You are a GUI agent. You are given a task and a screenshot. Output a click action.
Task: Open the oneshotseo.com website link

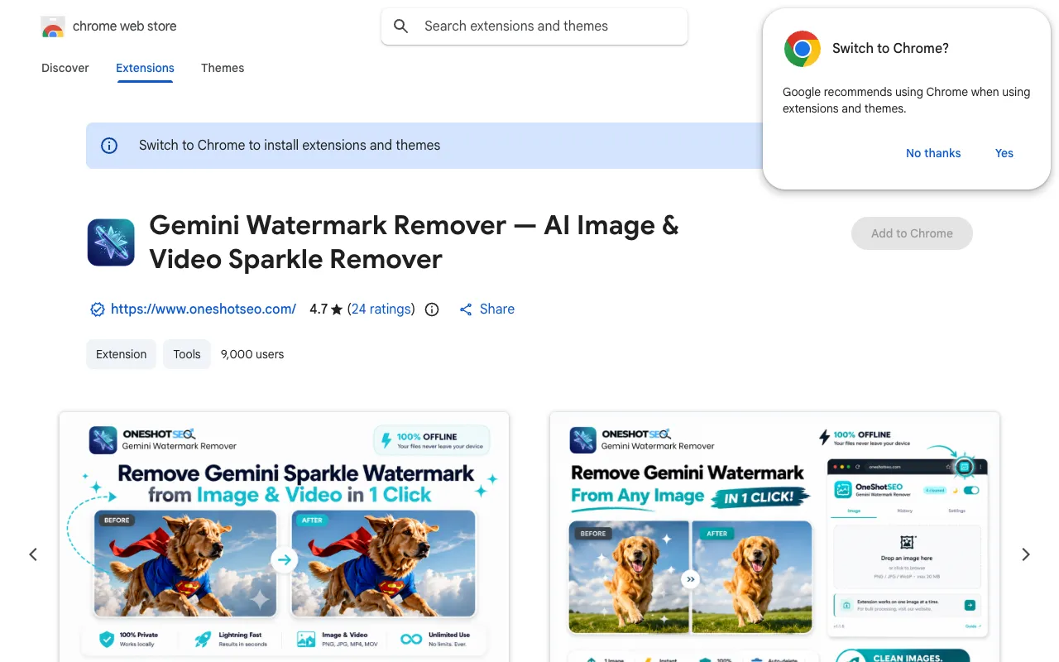click(204, 309)
